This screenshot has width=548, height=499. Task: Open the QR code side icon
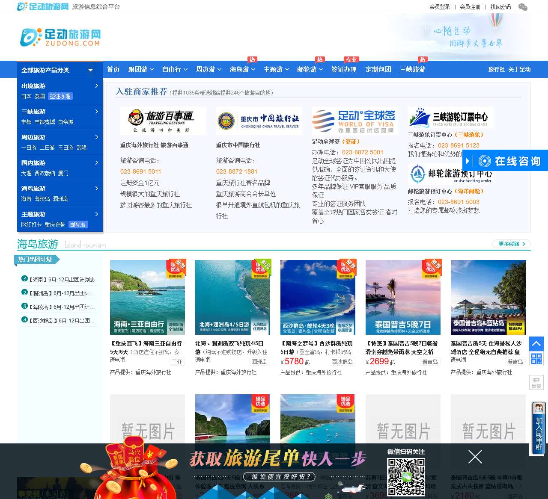coord(536,358)
